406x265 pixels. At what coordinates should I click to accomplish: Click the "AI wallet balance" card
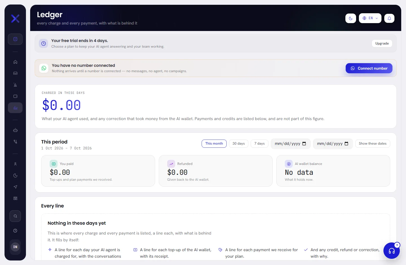[x=333, y=171]
